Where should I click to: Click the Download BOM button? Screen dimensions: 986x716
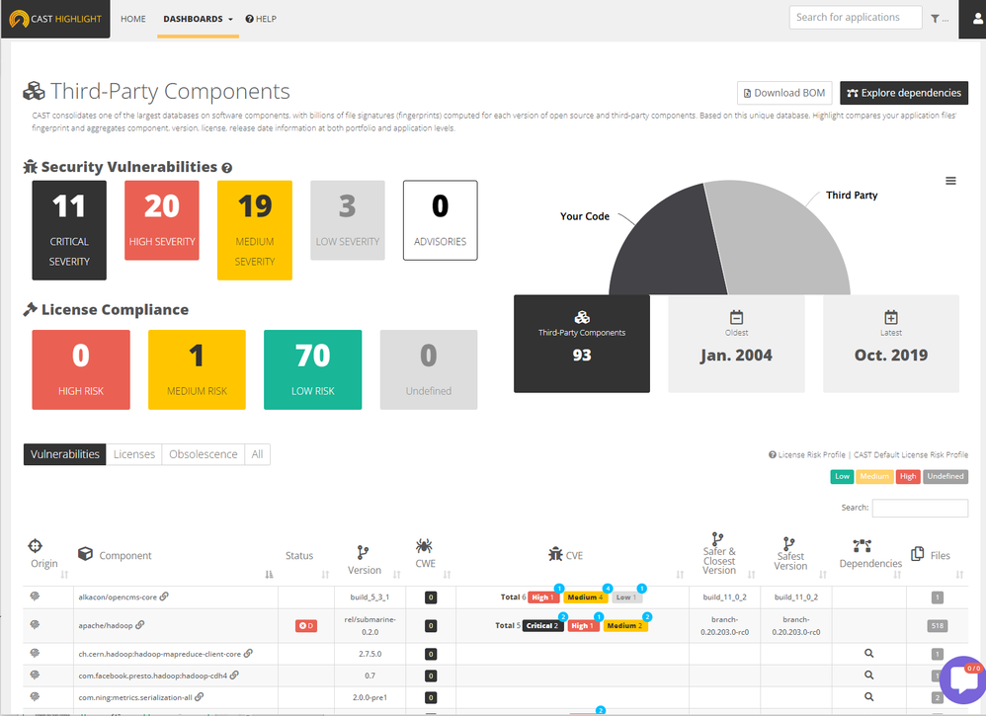[784, 93]
